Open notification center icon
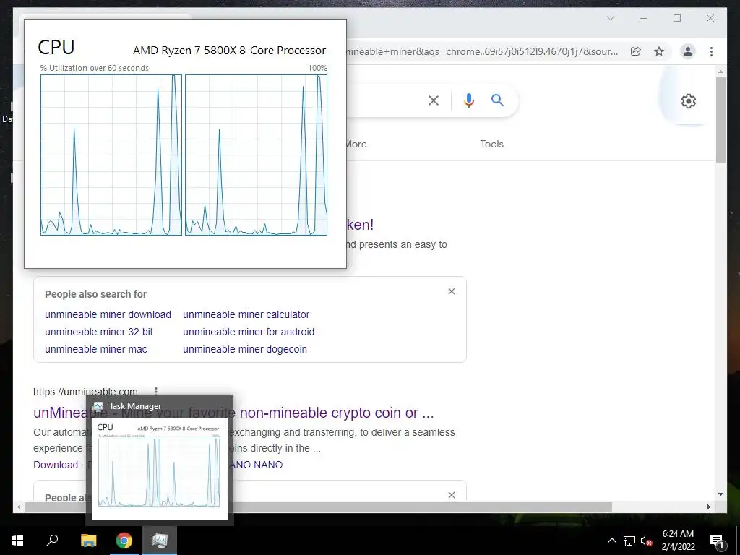The width and height of the screenshot is (740, 555). [x=717, y=541]
